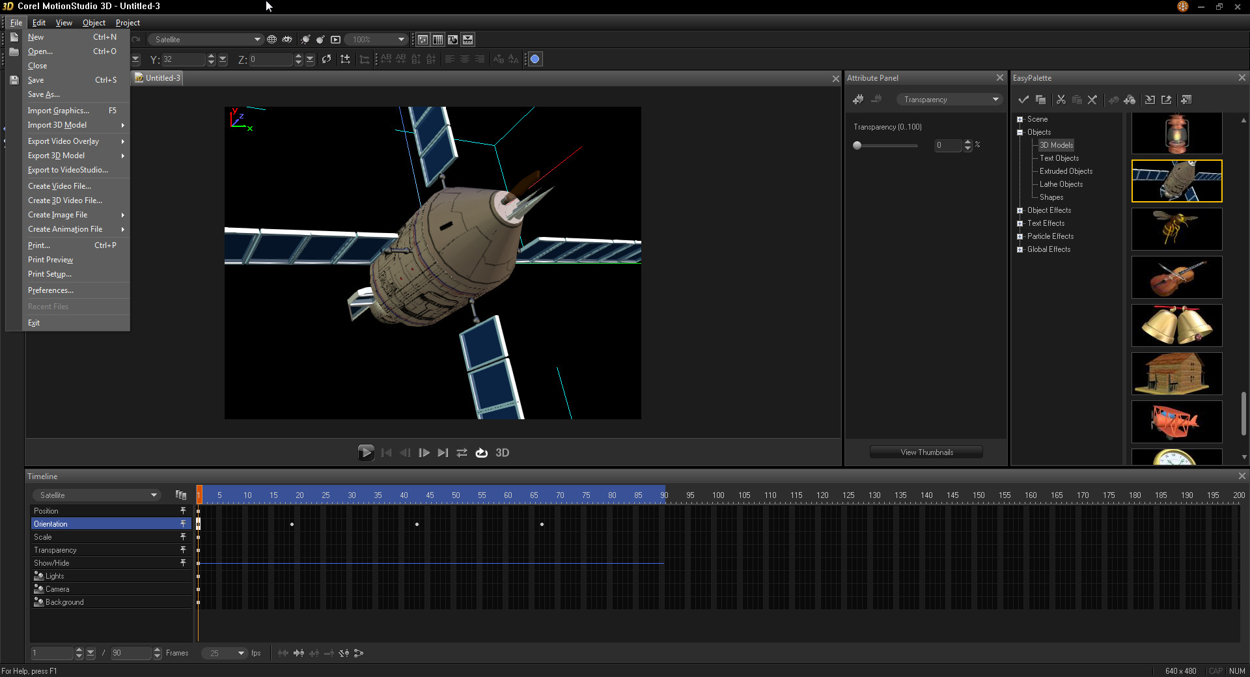The image size is (1250, 677).
Task: Choose Import Graphics from File menu
Action: (59, 111)
